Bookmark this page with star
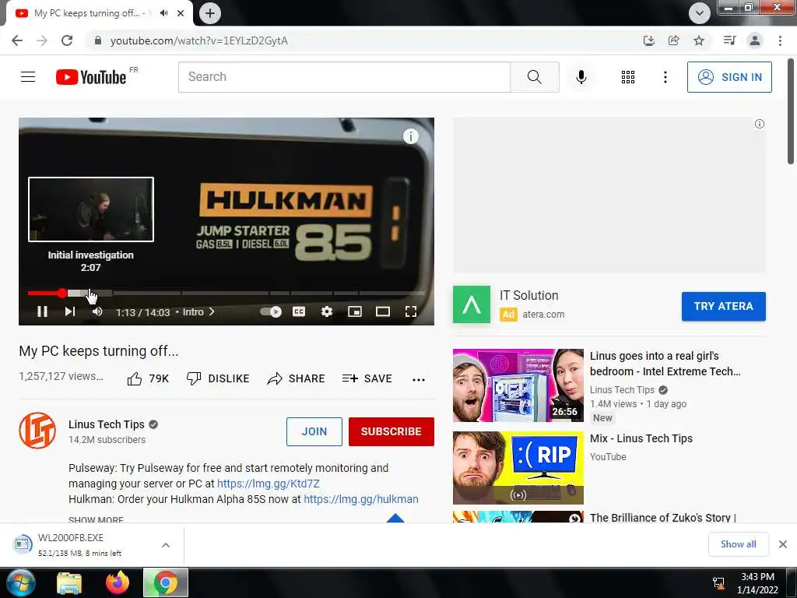Screen dimensions: 797x598 pos(699,40)
